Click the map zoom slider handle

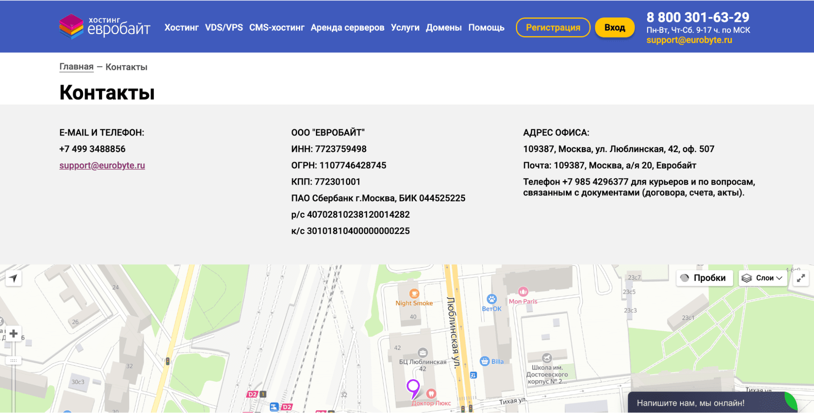coord(13,361)
